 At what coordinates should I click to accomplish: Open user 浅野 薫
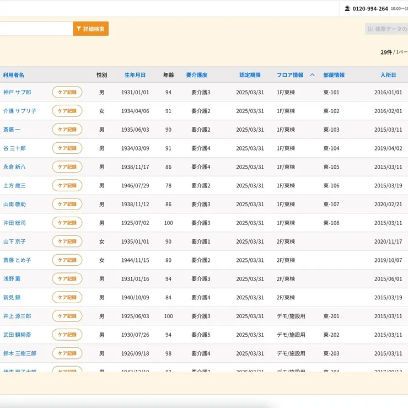click(x=12, y=278)
